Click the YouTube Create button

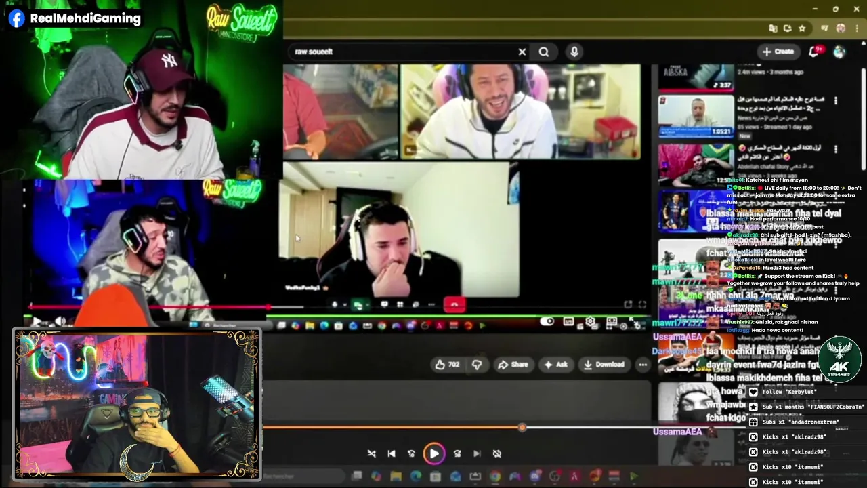click(778, 52)
